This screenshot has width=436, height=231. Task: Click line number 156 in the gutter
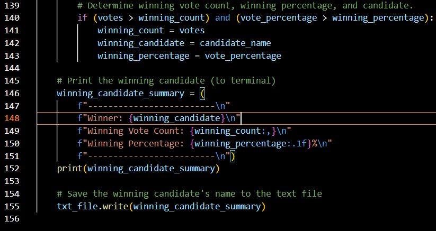pos(12,219)
